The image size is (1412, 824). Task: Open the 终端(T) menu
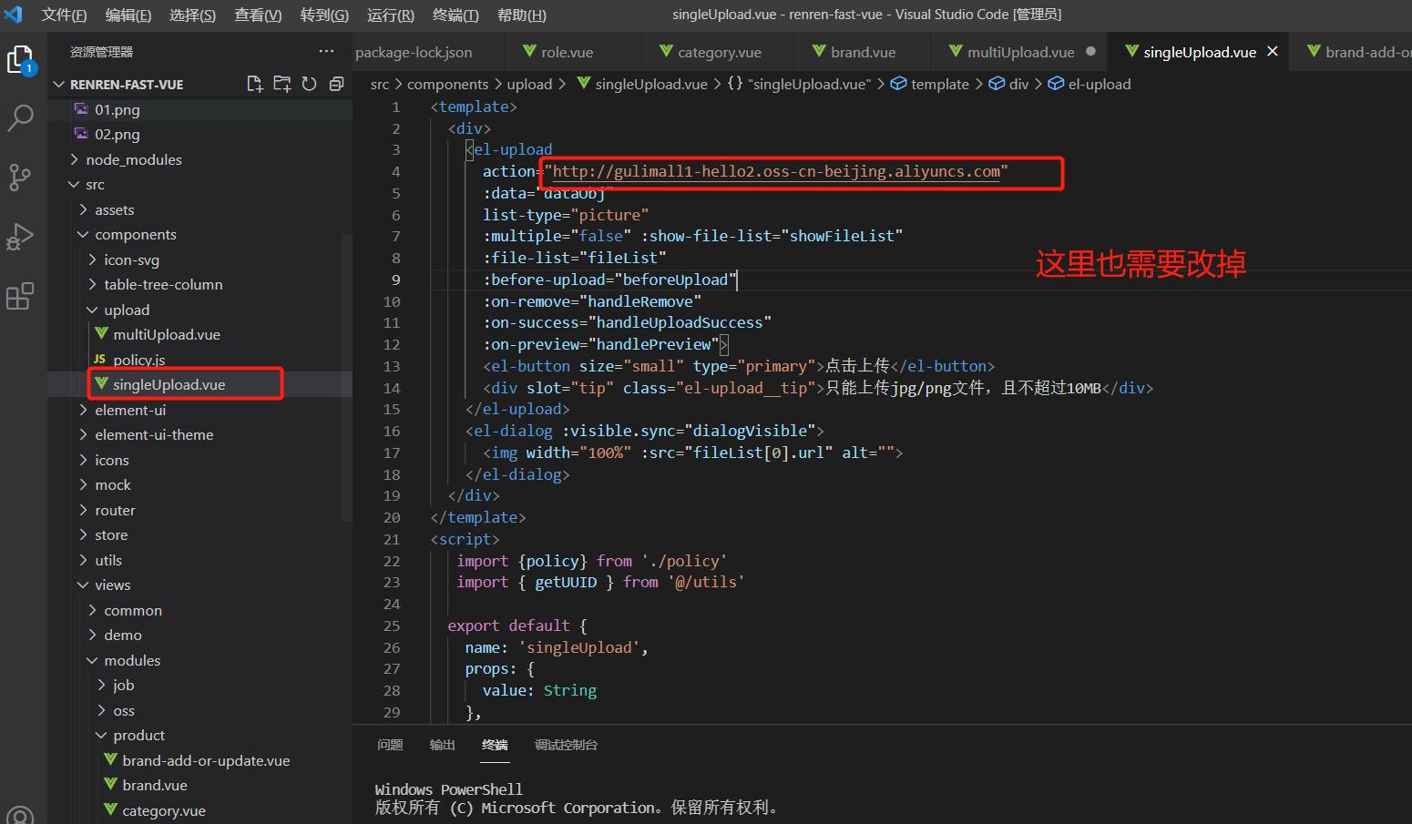tap(455, 15)
